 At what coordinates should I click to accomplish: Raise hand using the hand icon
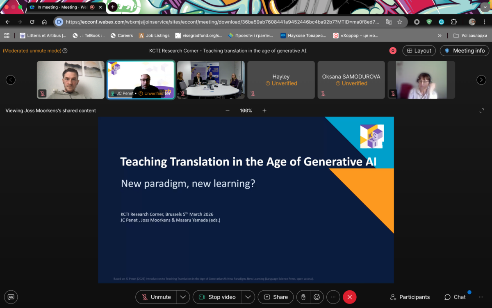(303, 297)
